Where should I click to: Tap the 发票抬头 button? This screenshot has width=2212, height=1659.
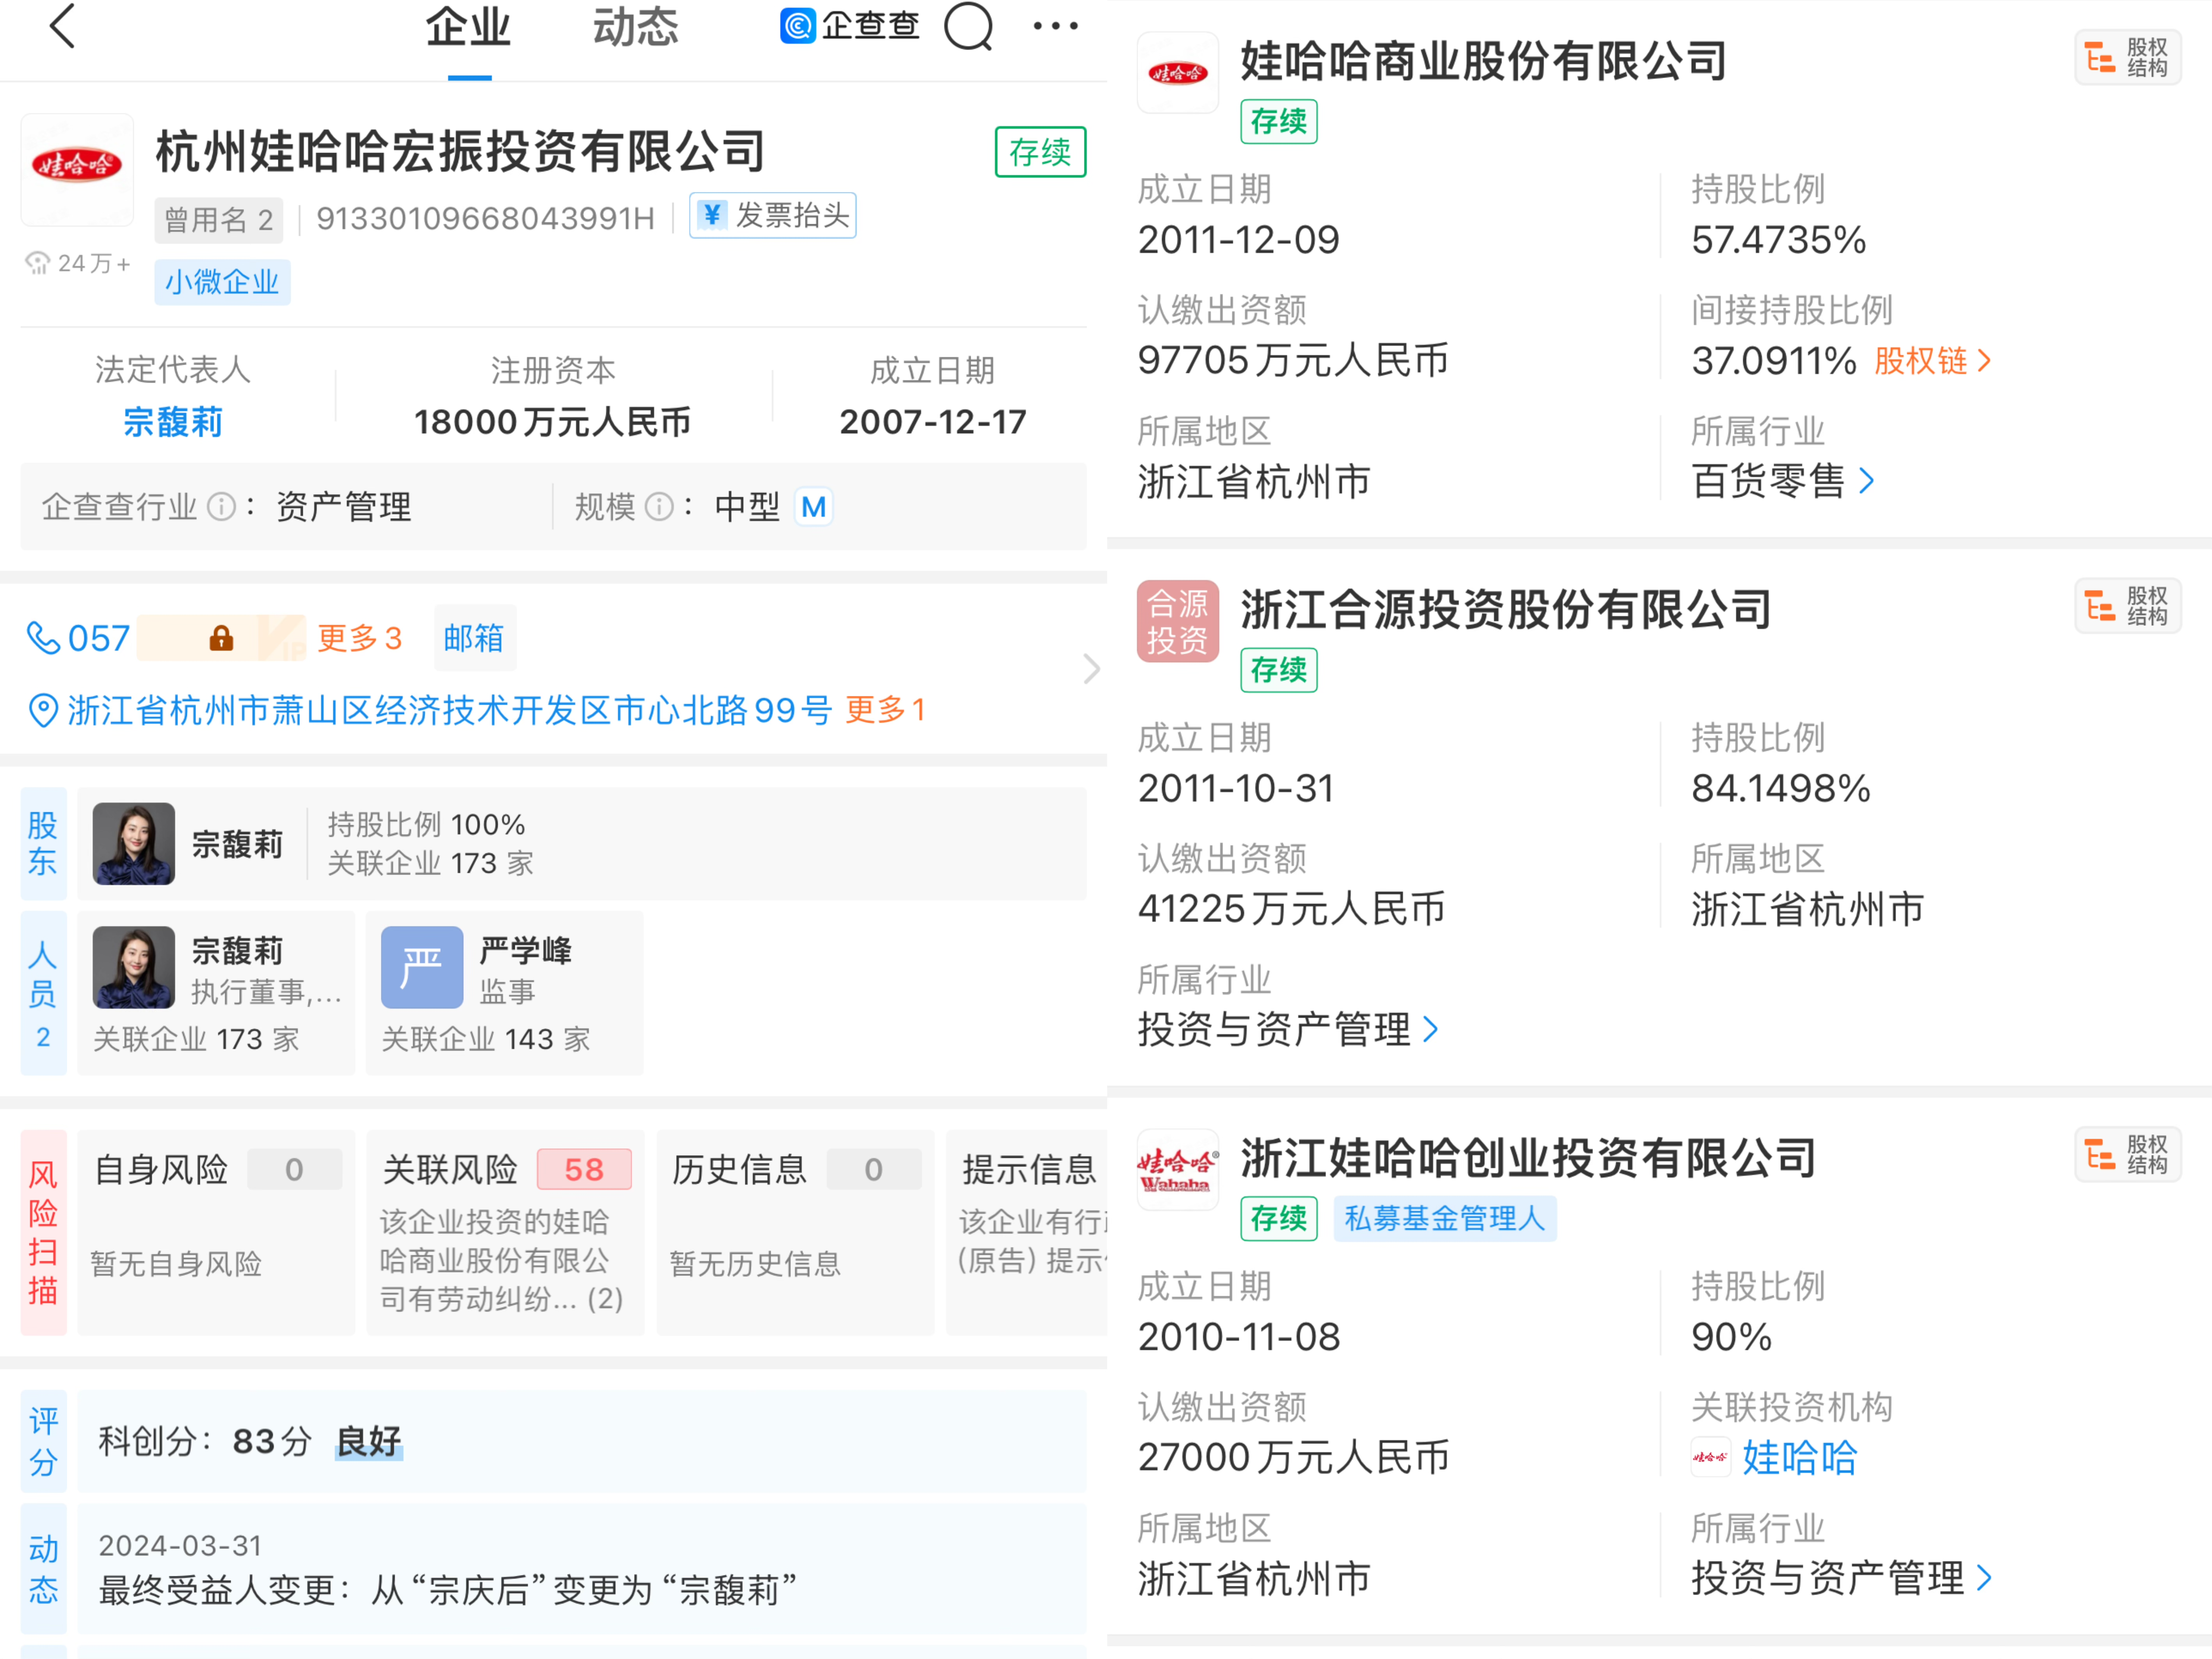click(773, 216)
